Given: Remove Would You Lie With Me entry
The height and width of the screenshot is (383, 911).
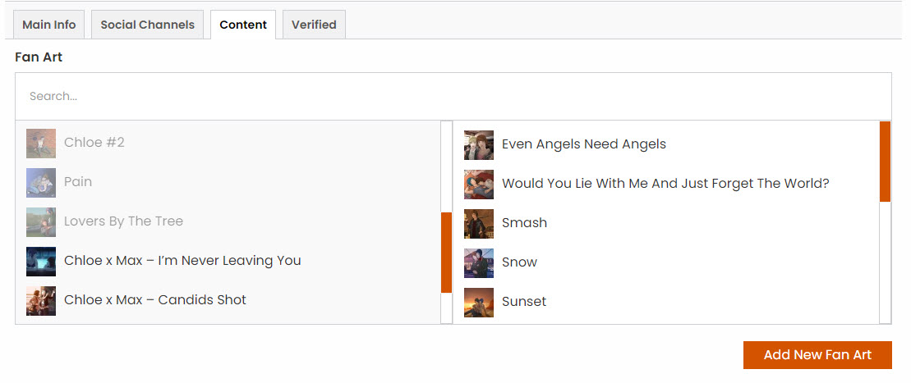Looking at the screenshot, I should 666,184.
